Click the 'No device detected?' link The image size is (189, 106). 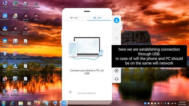coord(87,93)
